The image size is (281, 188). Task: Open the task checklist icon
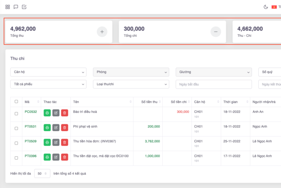24,7
